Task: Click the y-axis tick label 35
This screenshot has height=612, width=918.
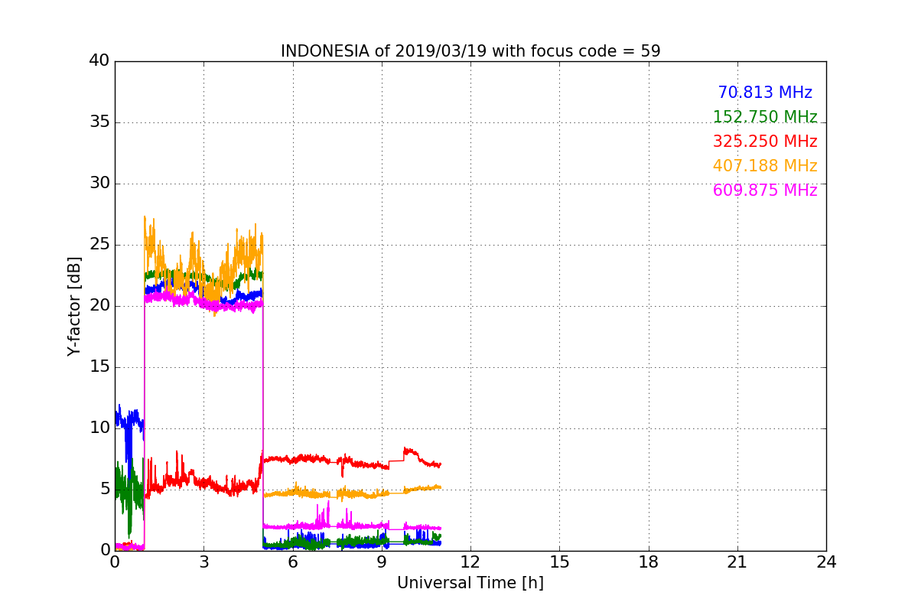Action: tap(99, 122)
